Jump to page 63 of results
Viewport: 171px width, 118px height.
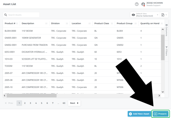pyautogui.click(x=64, y=103)
